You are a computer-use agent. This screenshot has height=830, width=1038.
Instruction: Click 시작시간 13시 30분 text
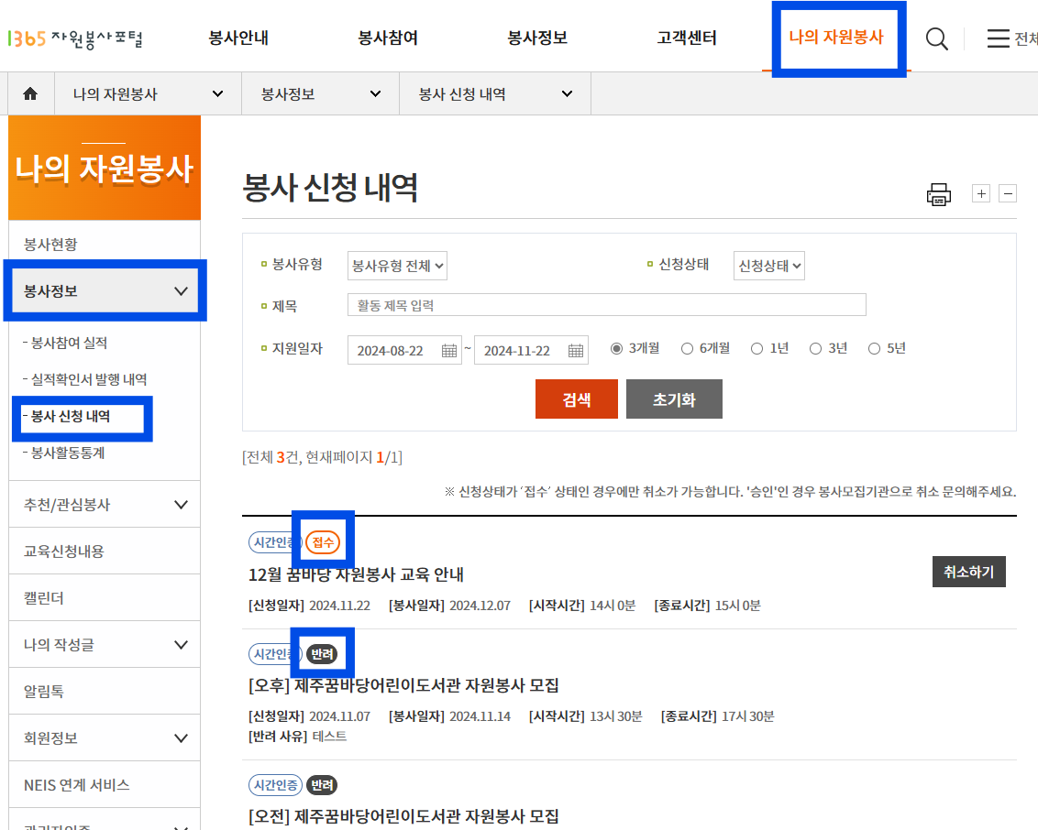(x=585, y=716)
